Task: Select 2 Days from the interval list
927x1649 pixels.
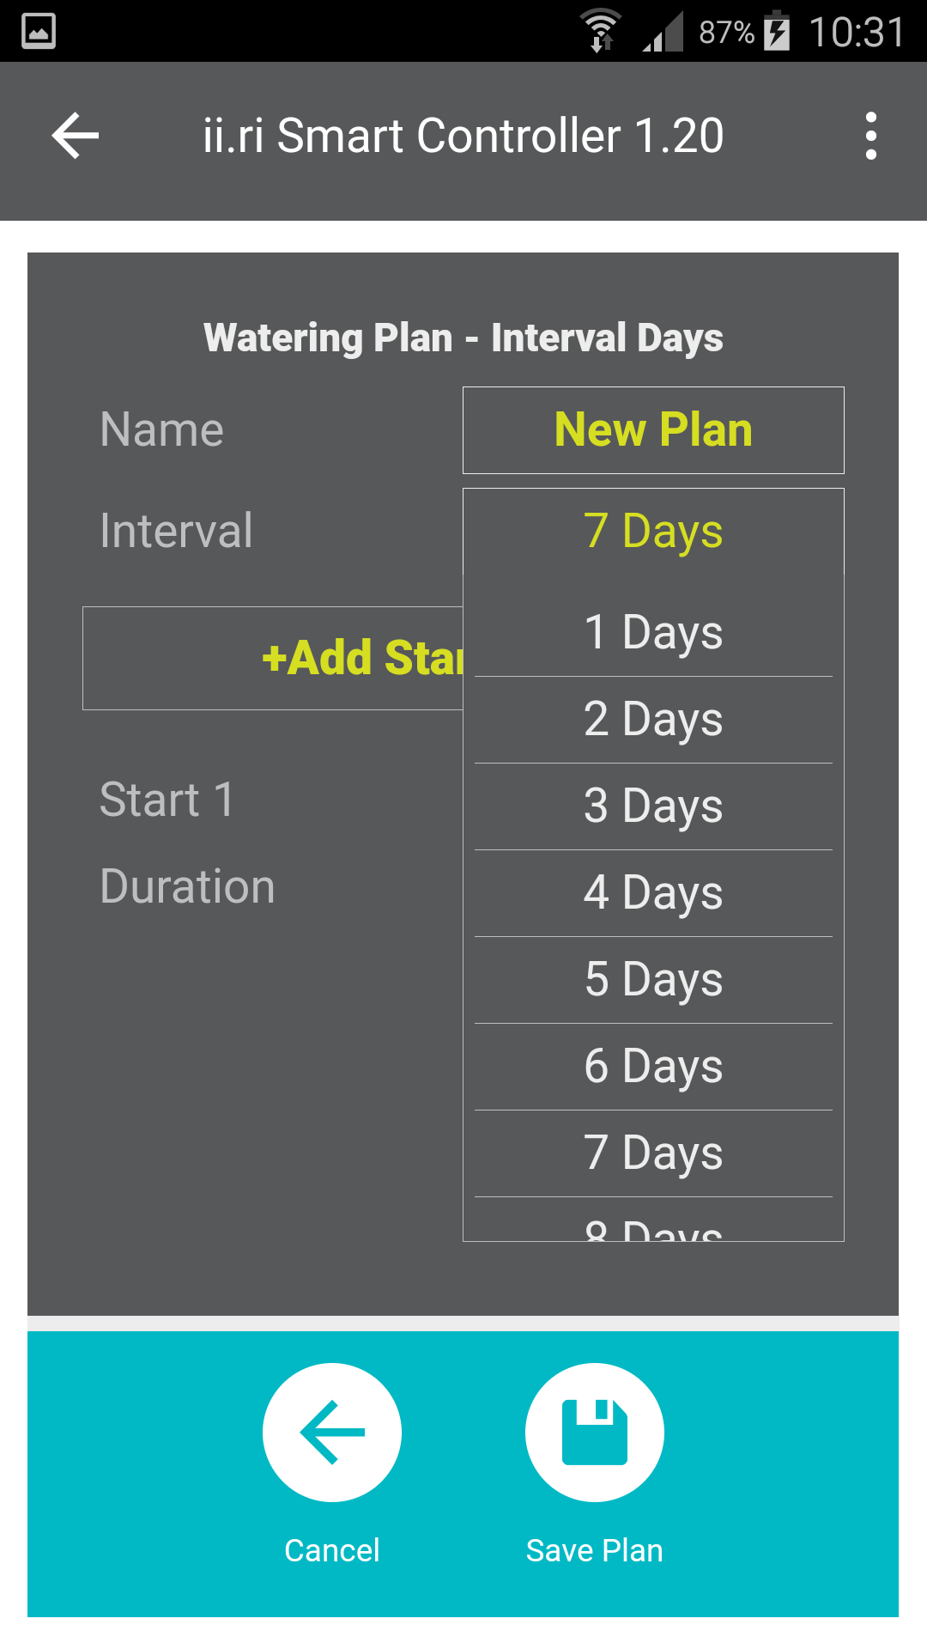Action: tap(653, 720)
